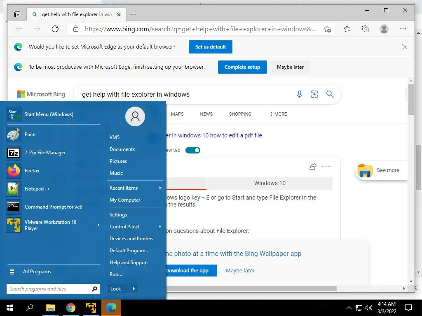Open Documents from start menu
This screenshot has width=422, height=316.
122,149
